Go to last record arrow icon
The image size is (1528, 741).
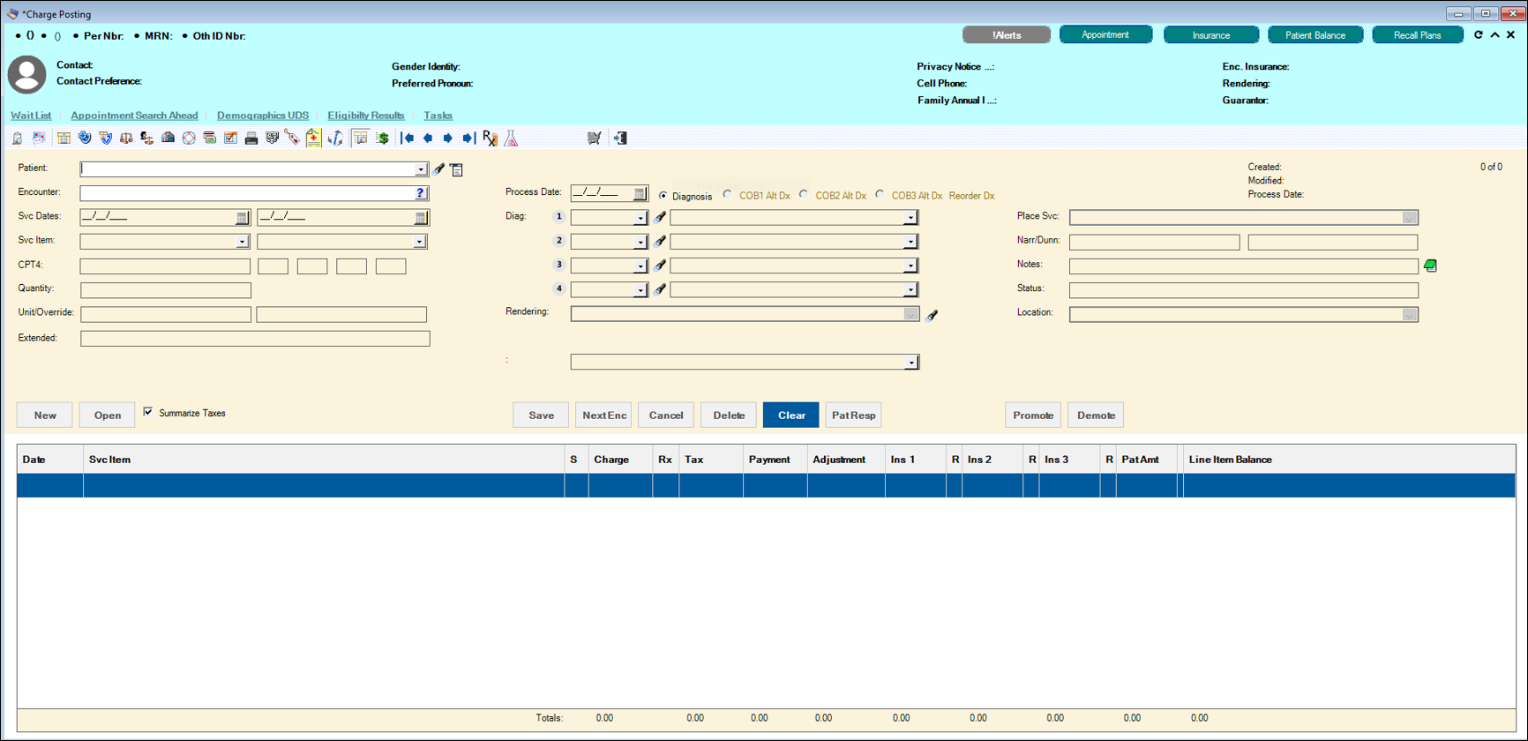[468, 138]
